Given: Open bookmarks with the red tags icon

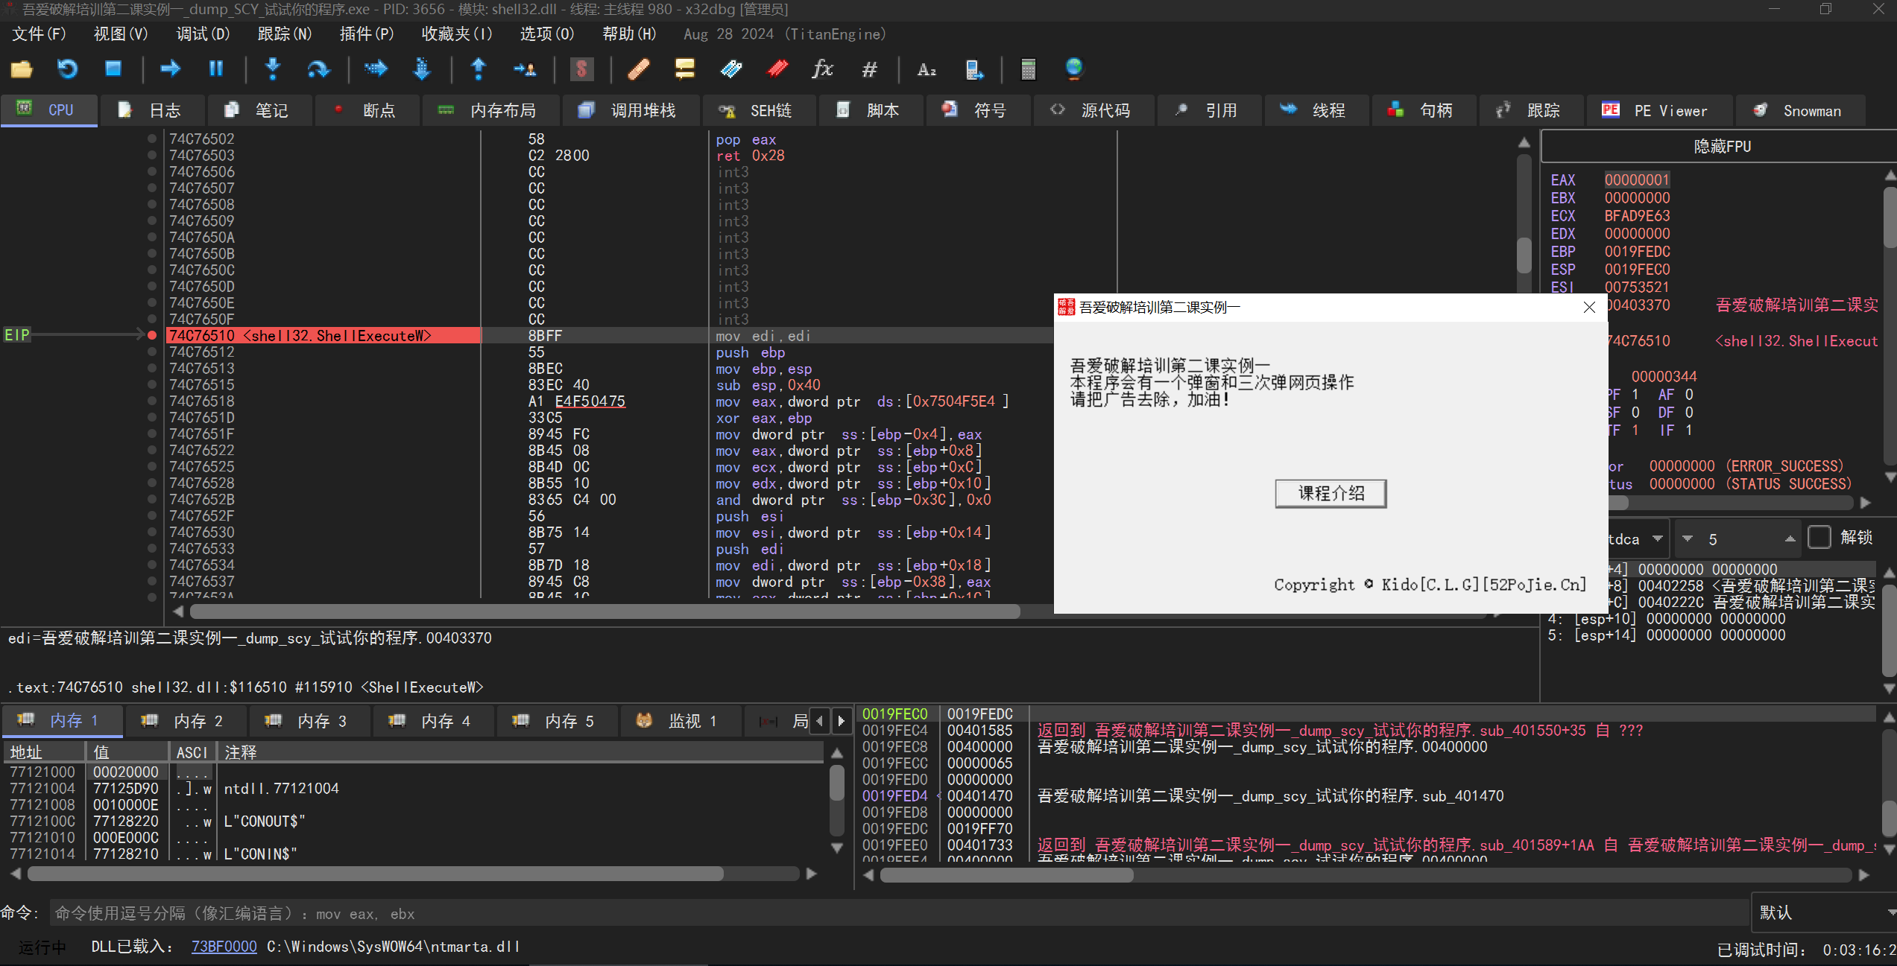Looking at the screenshot, I should point(777,69).
